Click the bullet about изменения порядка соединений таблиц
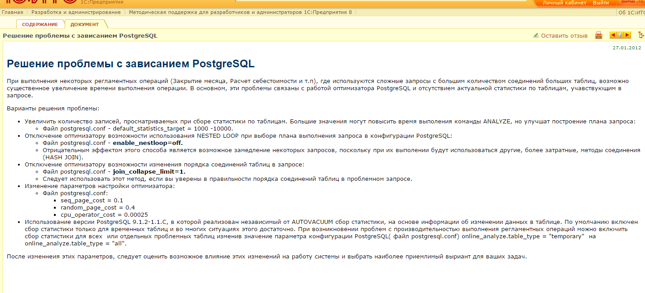 click(x=165, y=164)
